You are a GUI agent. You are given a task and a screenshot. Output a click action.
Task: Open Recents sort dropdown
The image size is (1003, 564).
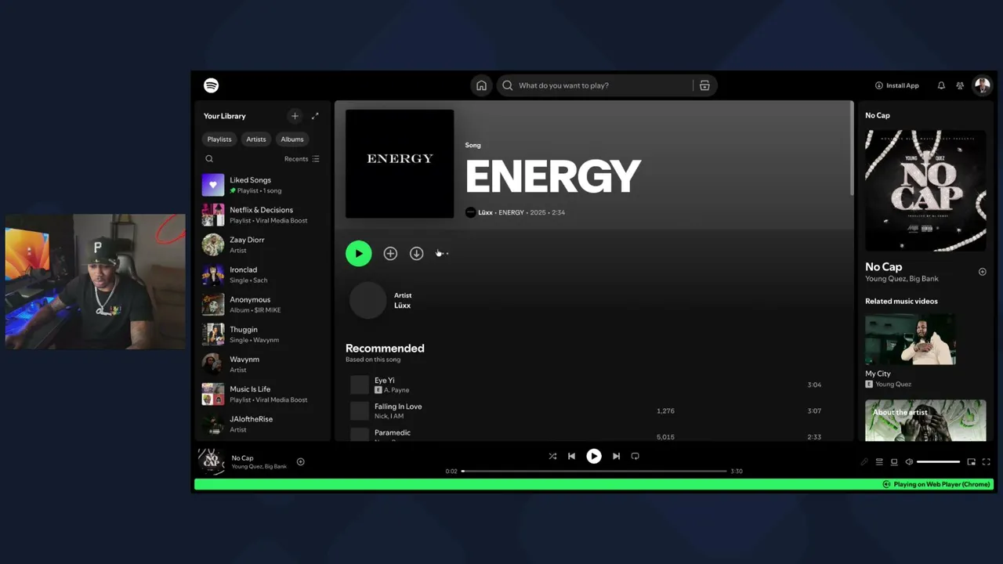[302, 159]
